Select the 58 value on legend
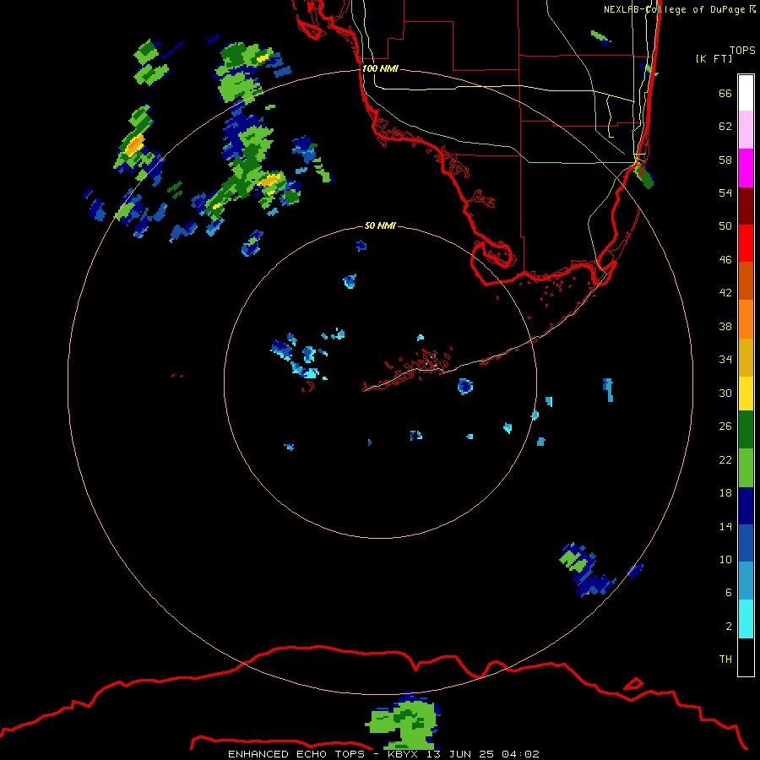 725,160
